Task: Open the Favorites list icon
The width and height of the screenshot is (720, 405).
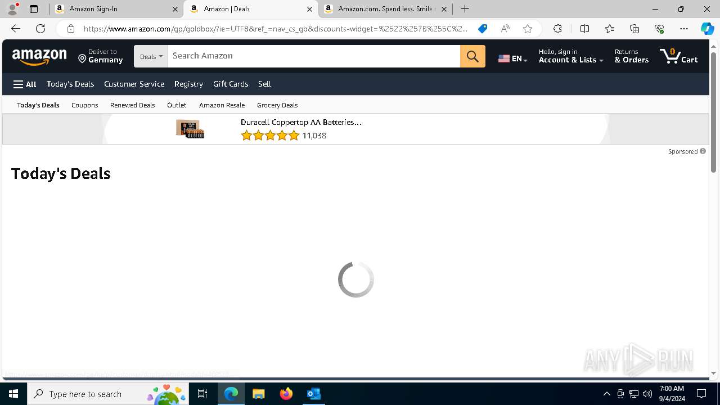Action: 610,29
